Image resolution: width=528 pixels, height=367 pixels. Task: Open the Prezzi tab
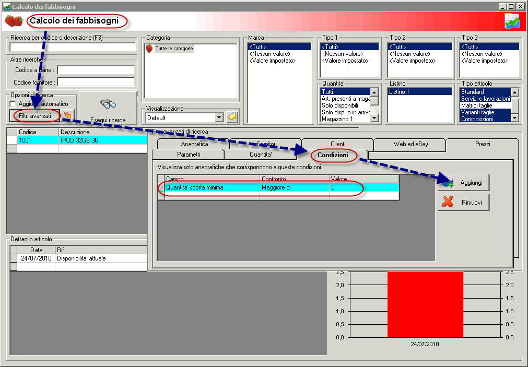click(x=482, y=144)
